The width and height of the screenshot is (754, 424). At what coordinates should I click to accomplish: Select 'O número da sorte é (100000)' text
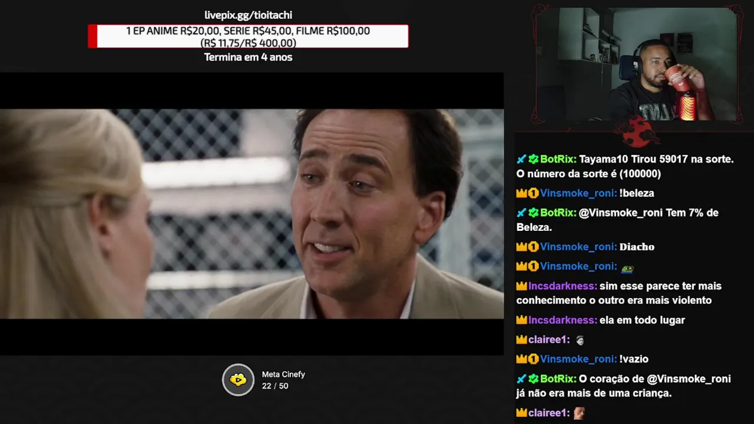588,174
